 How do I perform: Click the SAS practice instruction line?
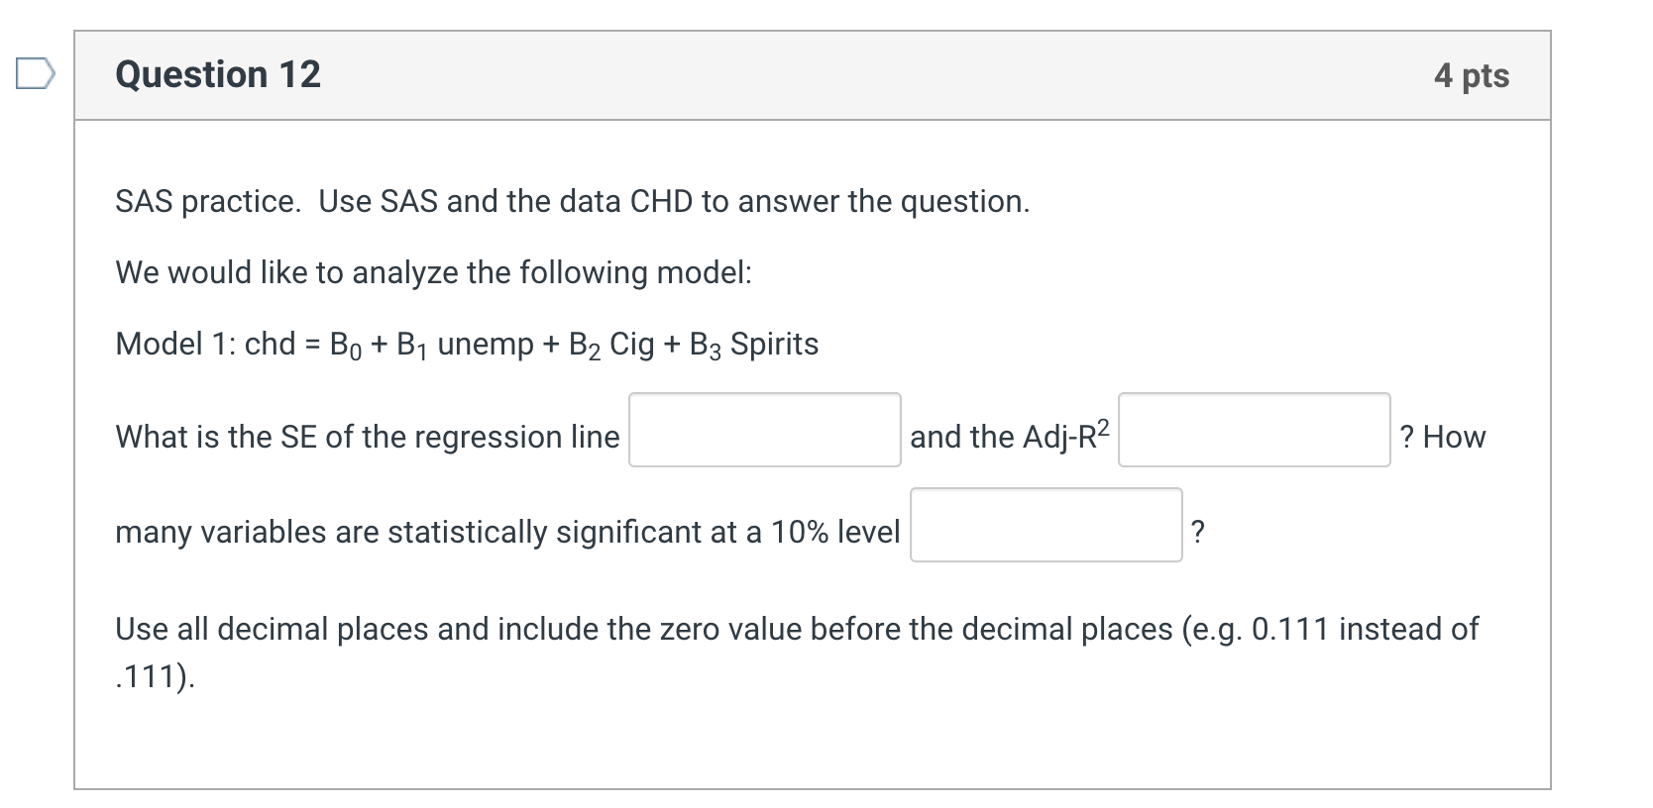(573, 201)
